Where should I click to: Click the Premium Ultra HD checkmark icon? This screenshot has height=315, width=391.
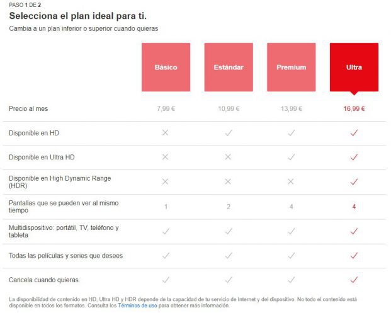pyautogui.click(x=291, y=157)
